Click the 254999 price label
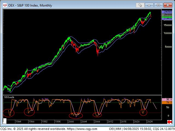175x131 pixels. tap(167, 15)
